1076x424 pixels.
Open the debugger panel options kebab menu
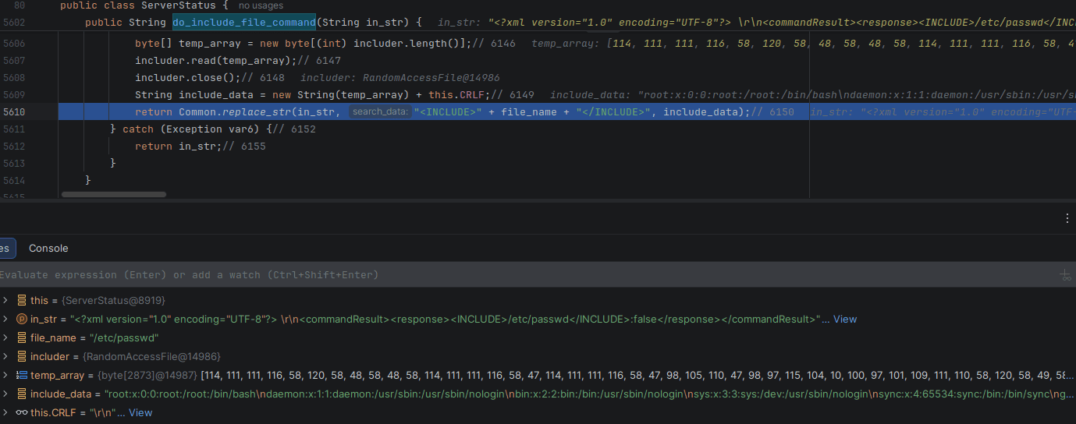click(1067, 219)
